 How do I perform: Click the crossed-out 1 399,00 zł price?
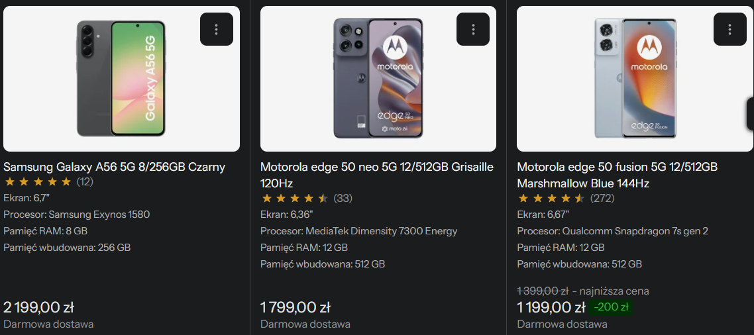[x=543, y=291]
